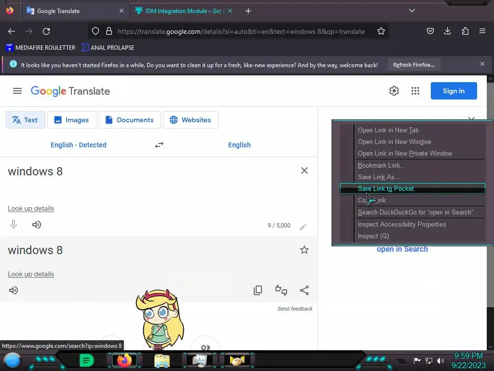Open the green notes app on taskbar
This screenshot has width=494, height=371.
tap(86, 360)
